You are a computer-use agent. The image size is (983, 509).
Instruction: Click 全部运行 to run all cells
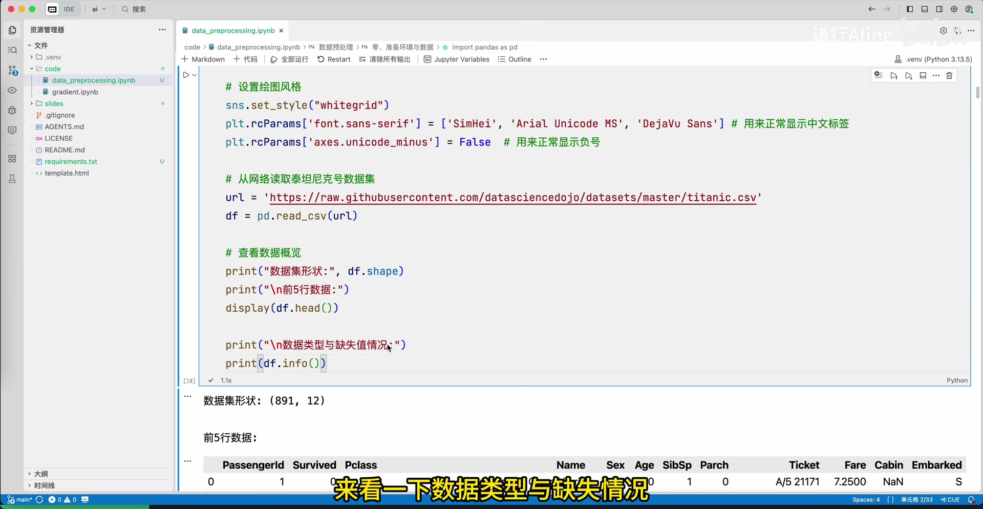click(x=289, y=59)
